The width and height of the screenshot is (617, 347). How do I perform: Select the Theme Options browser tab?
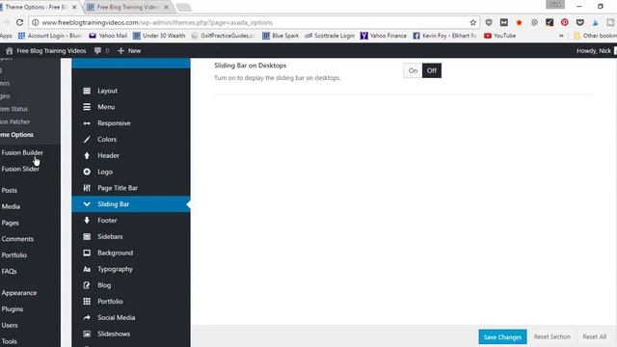36,7
